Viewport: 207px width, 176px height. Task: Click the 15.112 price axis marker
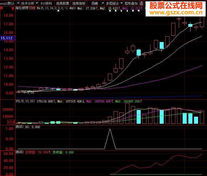(x=7, y=38)
